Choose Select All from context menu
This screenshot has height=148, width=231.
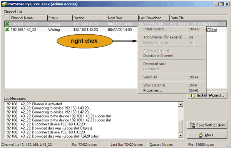(171, 77)
